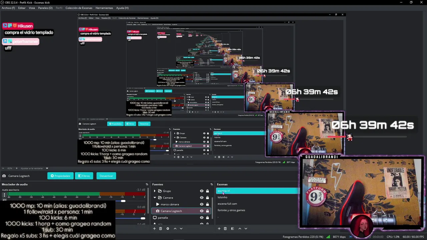Open the Filtros button
Image resolution: width=427 pixels, height=240 pixels.
[x=84, y=176]
